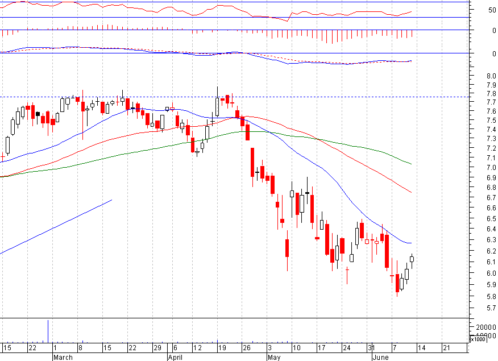Select the rising blue trendline segment

(56, 227)
